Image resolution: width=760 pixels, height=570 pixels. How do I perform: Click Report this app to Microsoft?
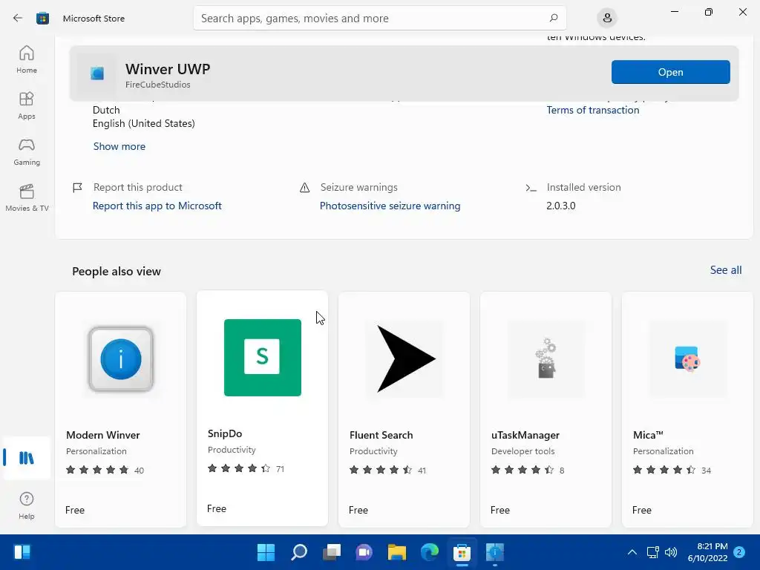click(157, 206)
